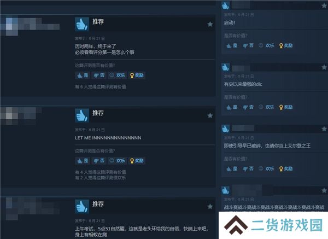Vote 否 on the 艾尔登之王 review
328x239 pixels.
pyautogui.click(x=248, y=168)
